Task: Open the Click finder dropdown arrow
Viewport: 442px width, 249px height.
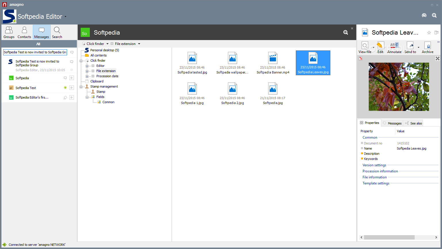Action: 108,44
